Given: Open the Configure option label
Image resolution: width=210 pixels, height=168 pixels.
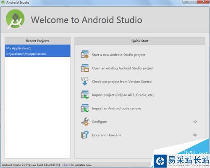Looking at the screenshot, I should point(100,122).
